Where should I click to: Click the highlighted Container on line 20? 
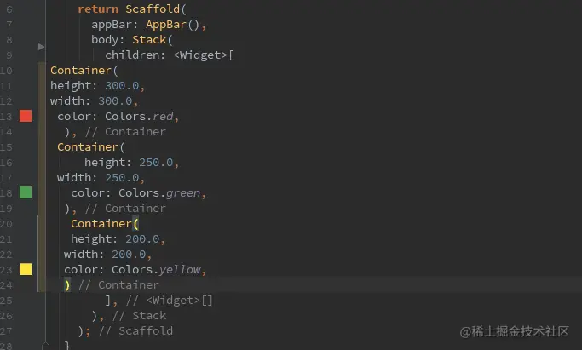(101, 224)
